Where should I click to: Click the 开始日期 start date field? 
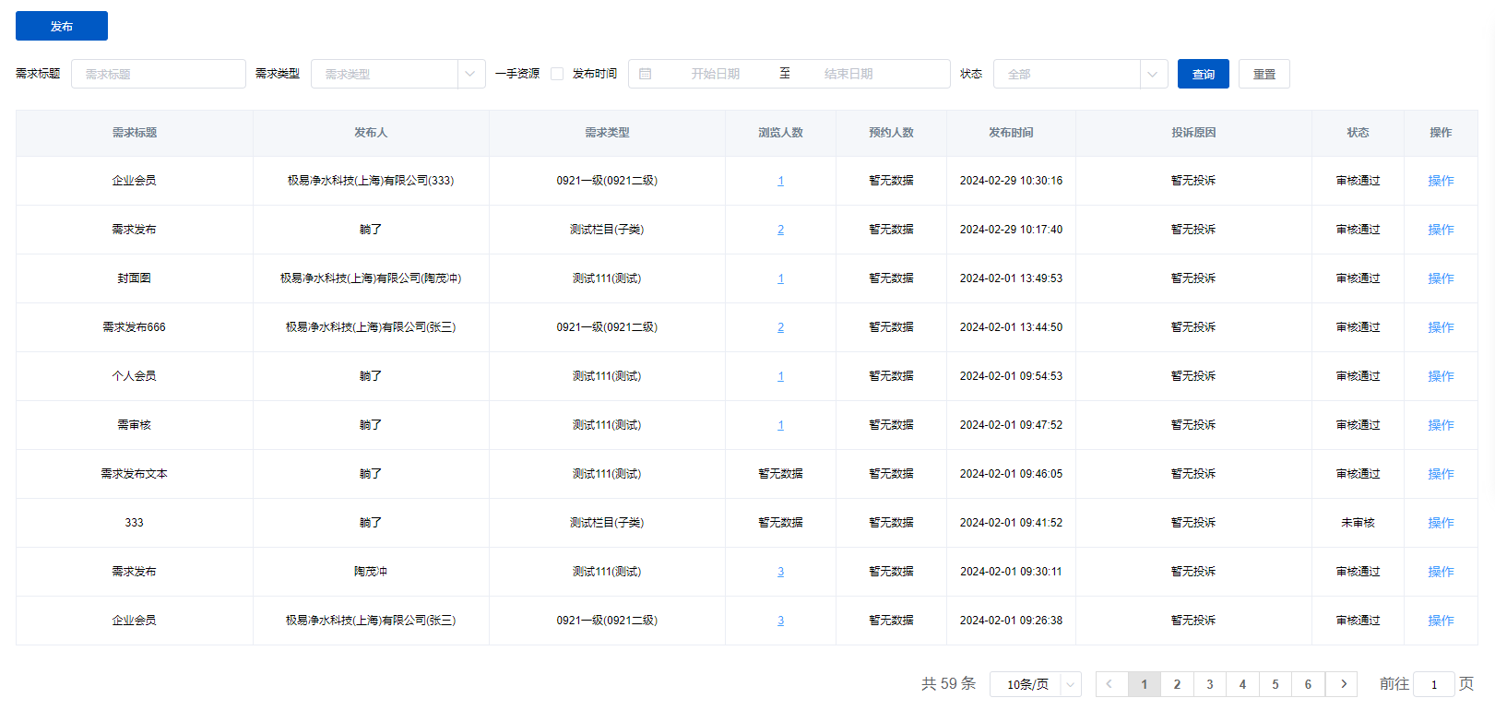coord(716,74)
